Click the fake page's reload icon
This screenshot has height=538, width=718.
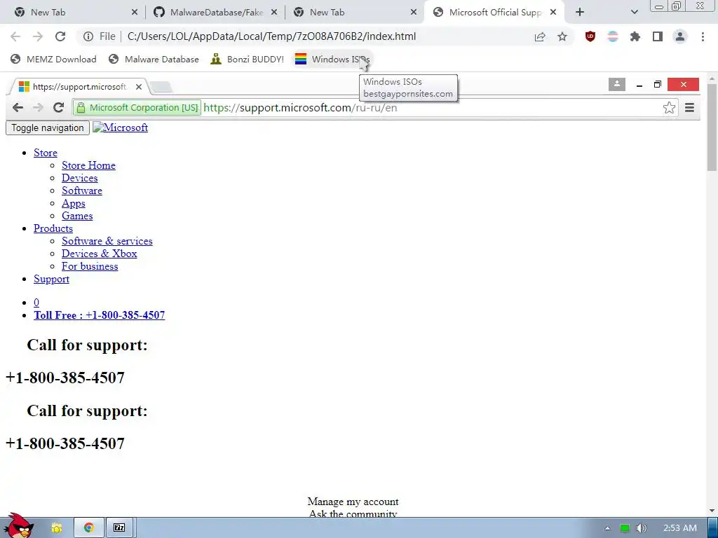[x=58, y=107]
